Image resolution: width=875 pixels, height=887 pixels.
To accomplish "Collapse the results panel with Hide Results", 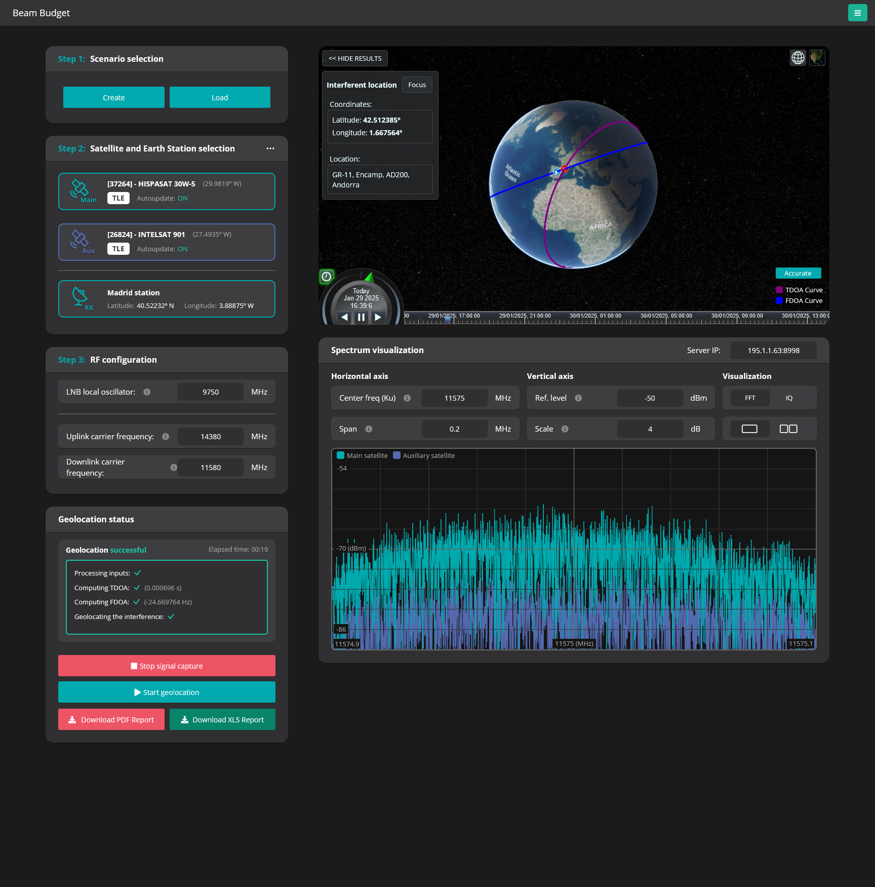I will click(x=355, y=58).
